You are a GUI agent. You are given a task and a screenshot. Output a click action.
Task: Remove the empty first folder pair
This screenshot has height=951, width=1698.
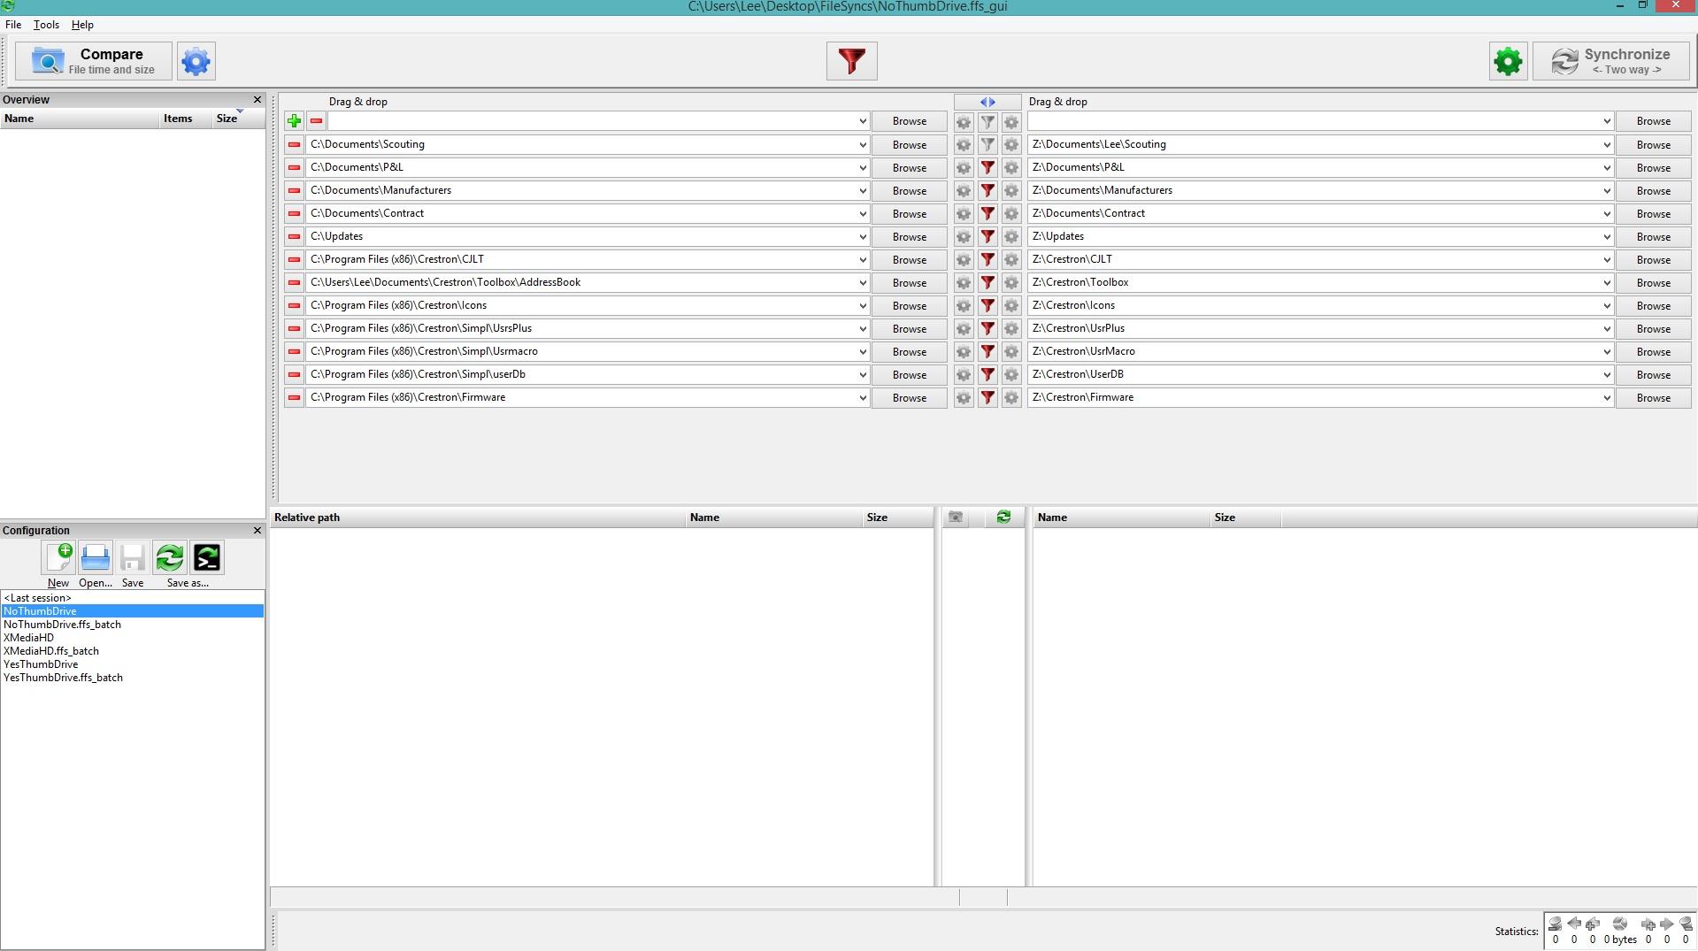pos(316,121)
